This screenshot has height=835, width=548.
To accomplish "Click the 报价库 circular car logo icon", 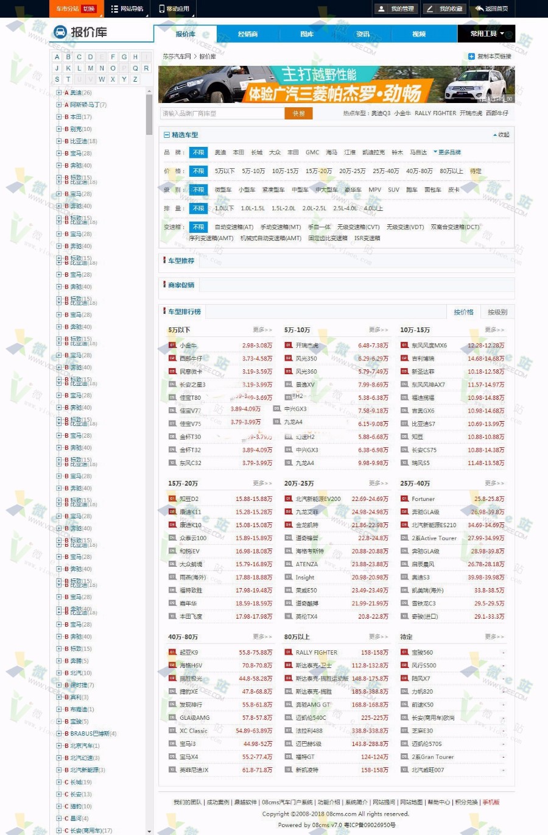I will (59, 32).
